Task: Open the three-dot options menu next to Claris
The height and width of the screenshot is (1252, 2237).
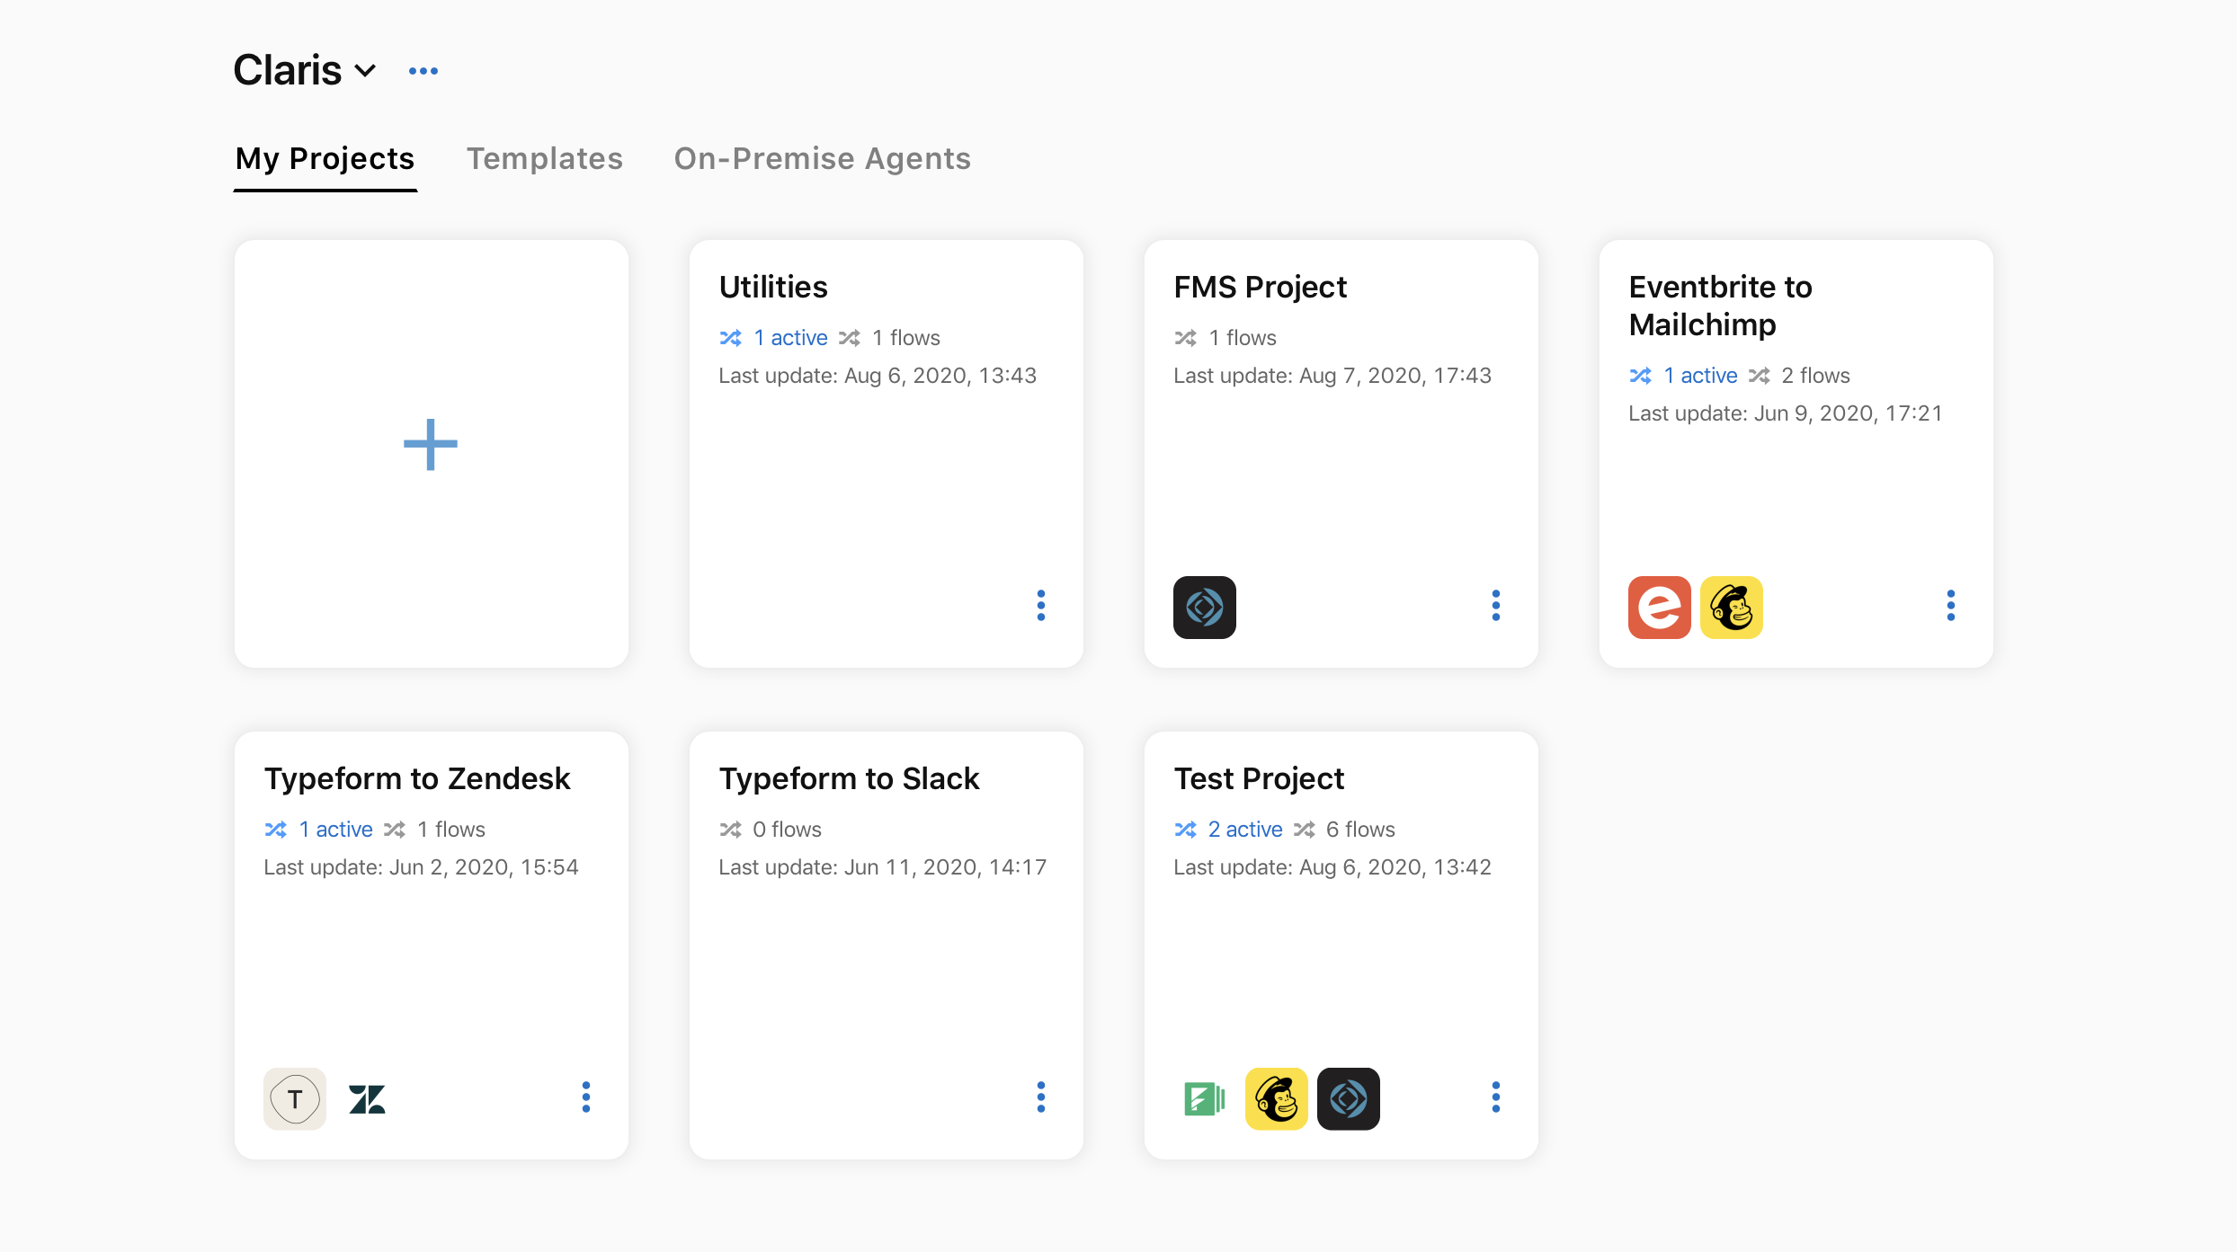Action: coord(423,71)
